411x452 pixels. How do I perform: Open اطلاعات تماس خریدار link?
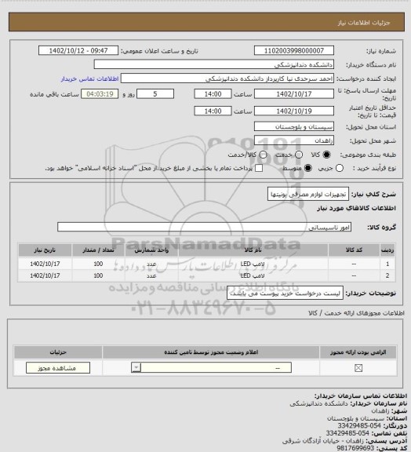point(89,78)
